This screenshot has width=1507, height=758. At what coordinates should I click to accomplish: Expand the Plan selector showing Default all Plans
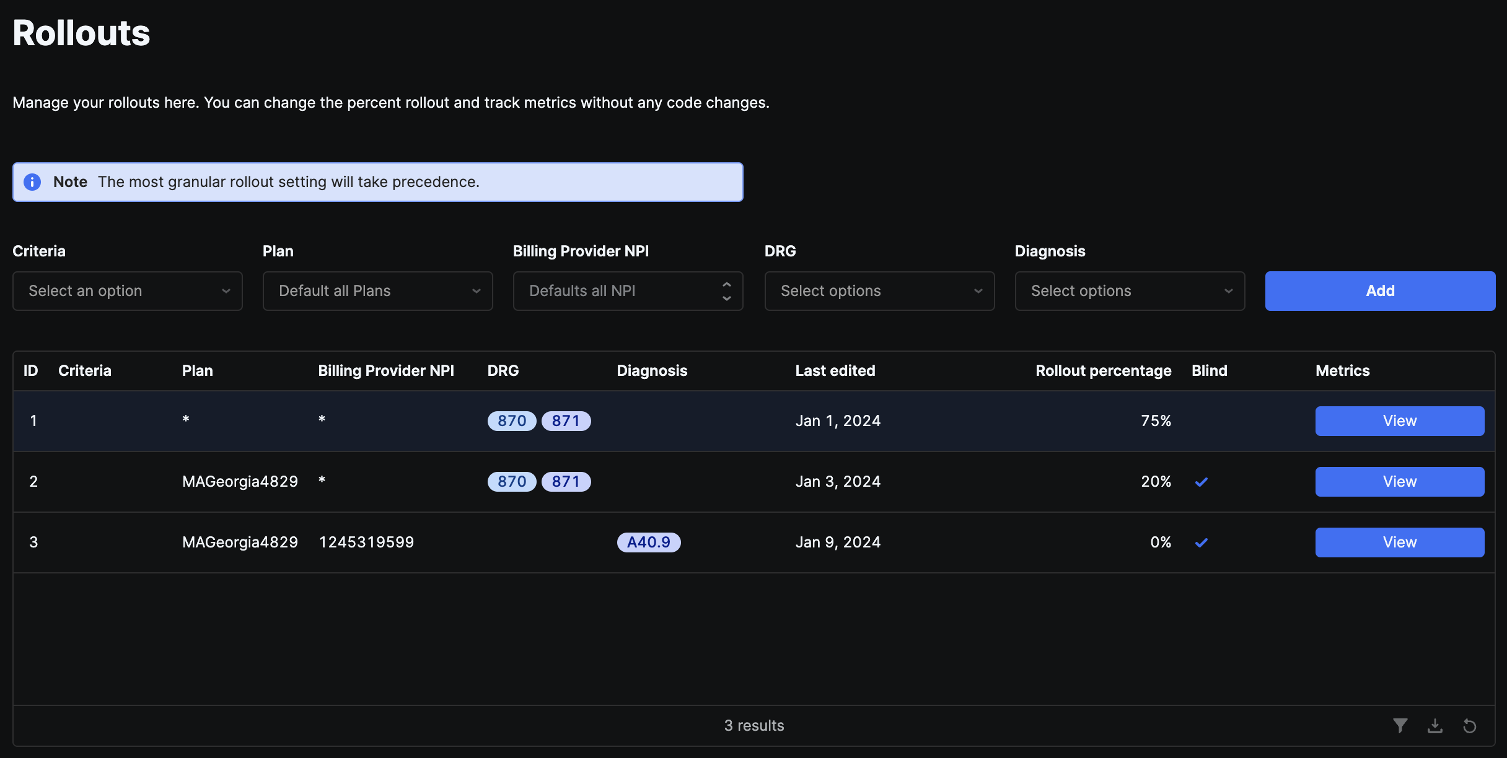377,290
